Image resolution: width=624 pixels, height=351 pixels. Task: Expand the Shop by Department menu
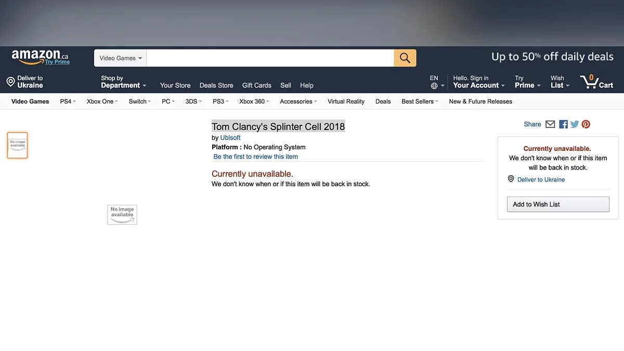124,82
